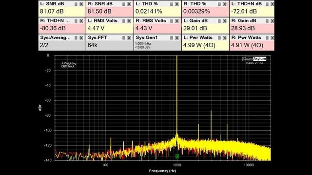
Task: Select the 81.07 dB SNR reading
Action: coord(52,11)
